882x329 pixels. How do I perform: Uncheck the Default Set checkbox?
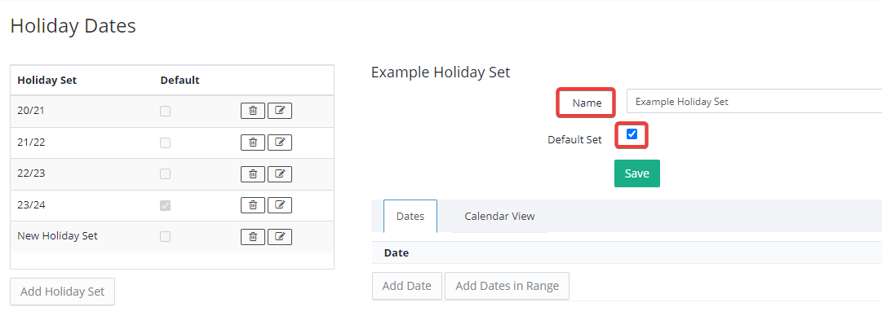[632, 134]
